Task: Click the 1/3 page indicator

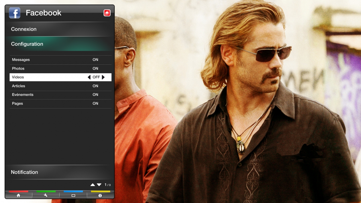Action: tap(107, 185)
